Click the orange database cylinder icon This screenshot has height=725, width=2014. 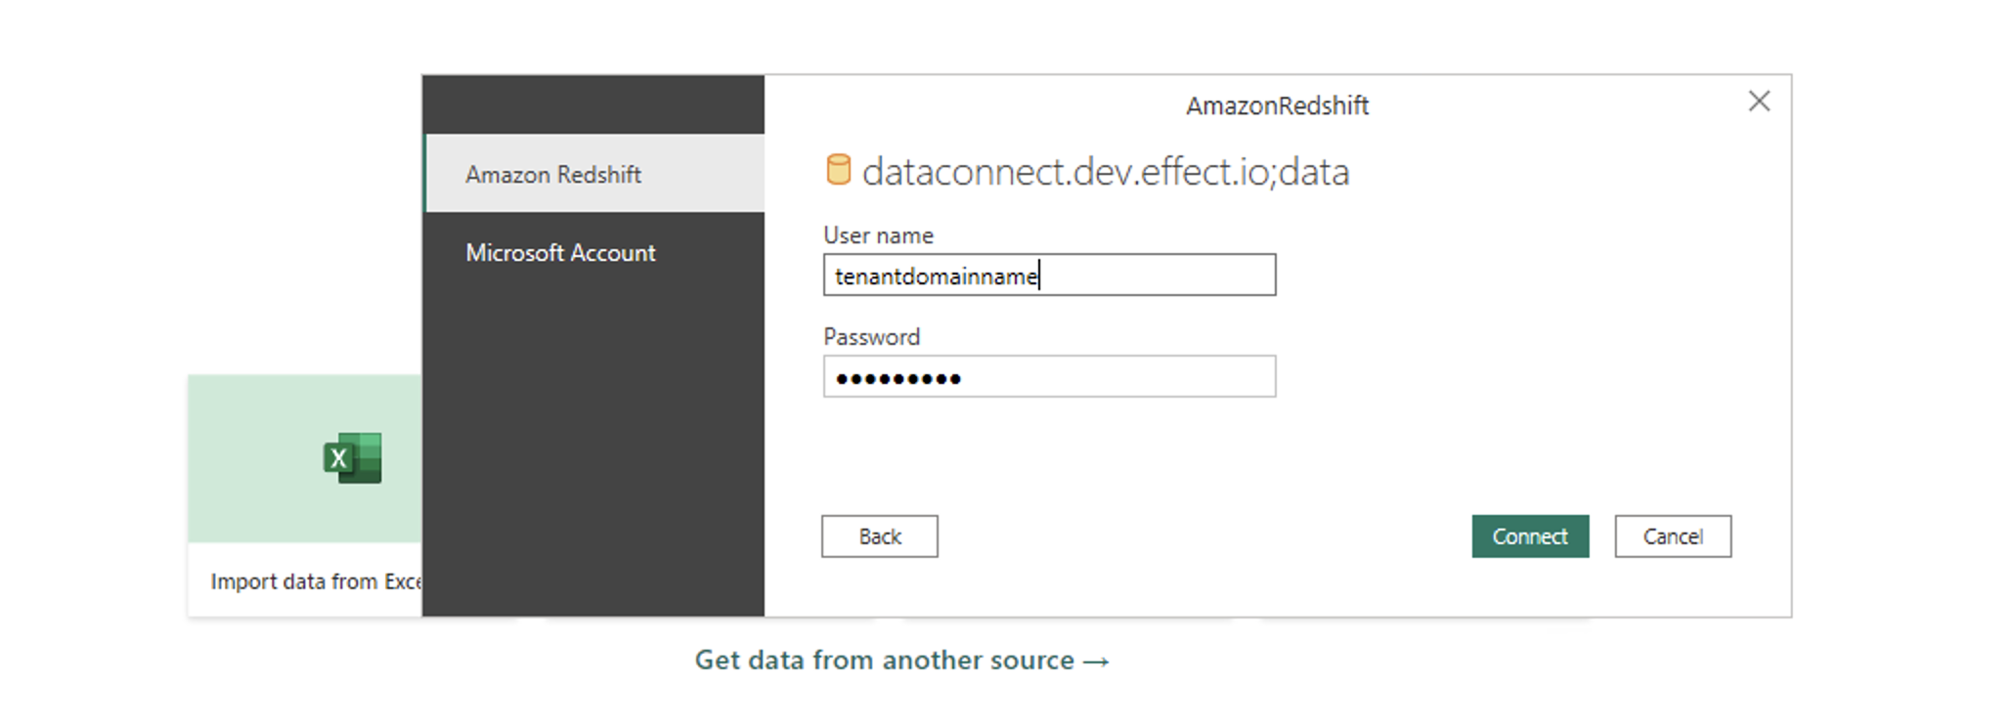coord(838,170)
